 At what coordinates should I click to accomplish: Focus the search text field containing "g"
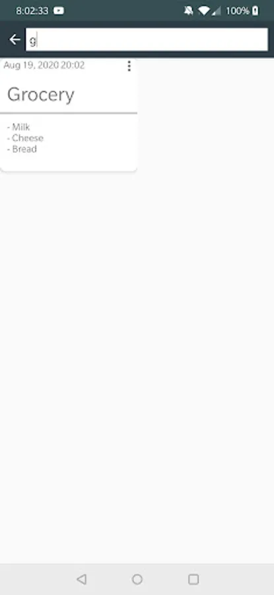(147, 40)
